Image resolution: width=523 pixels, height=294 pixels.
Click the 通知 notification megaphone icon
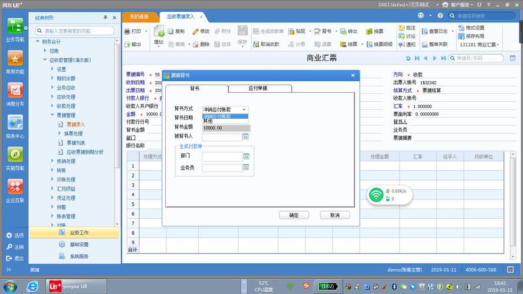[402, 44]
